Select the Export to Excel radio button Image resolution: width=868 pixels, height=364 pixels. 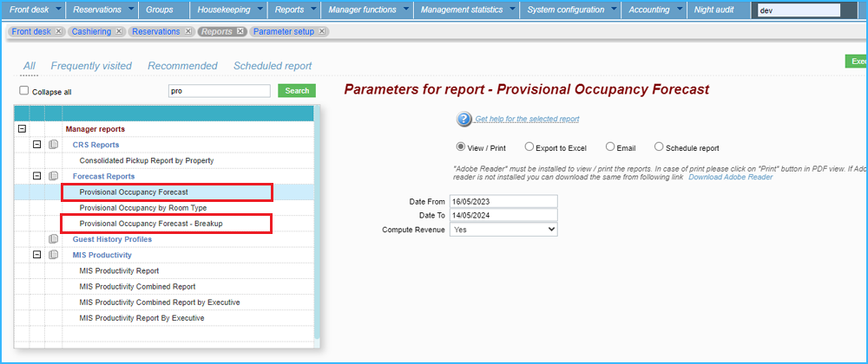[529, 147]
